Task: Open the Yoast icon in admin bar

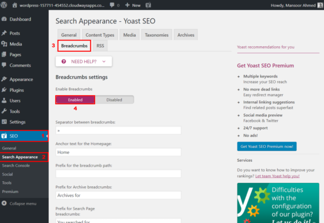Action: [148, 5]
